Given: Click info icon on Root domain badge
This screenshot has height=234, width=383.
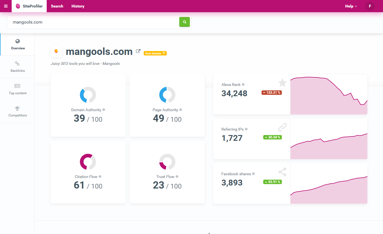Looking at the screenshot, I should tap(164, 53).
